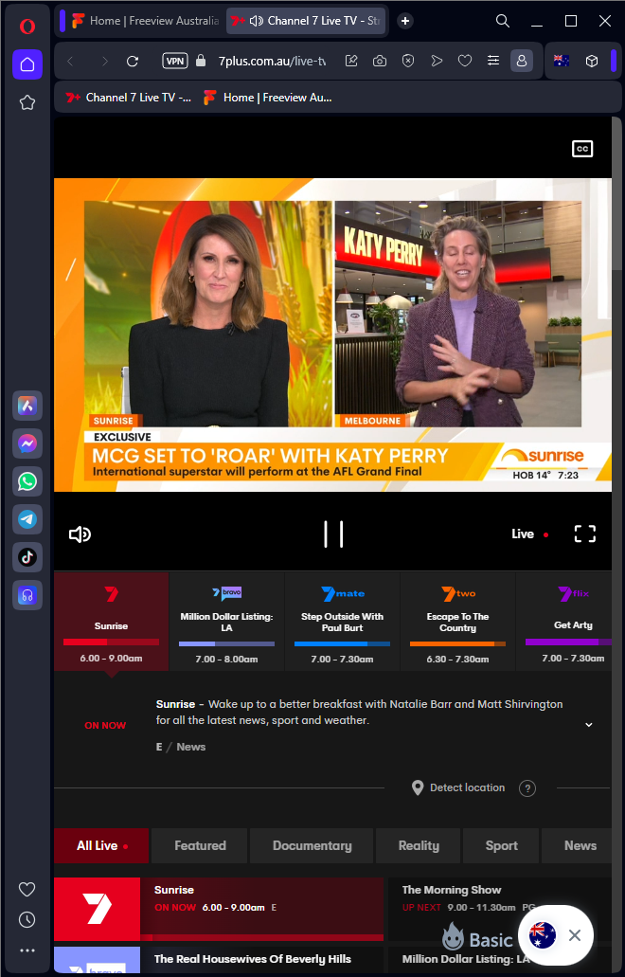This screenshot has width=625, height=977.
Task: Toggle closed captions with the CC button
Action: [x=582, y=149]
